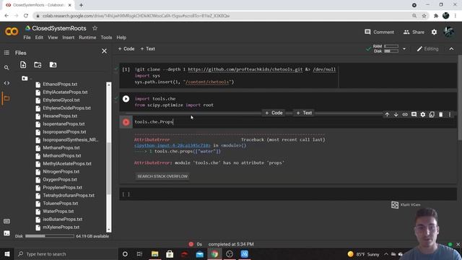Run the import tools.che cell

point(126,99)
